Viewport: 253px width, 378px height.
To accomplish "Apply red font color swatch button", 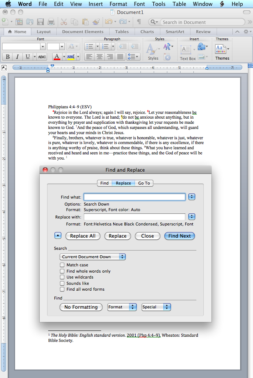I will pyautogui.click(x=57, y=57).
